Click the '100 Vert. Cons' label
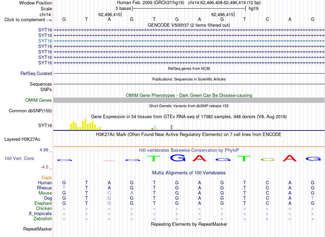Viewport: 325px width, 237px height. pyautogui.click(x=19, y=159)
